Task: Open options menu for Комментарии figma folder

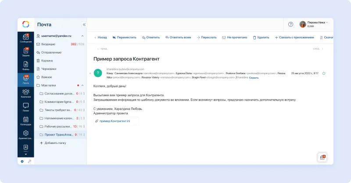Action: tap(84, 102)
